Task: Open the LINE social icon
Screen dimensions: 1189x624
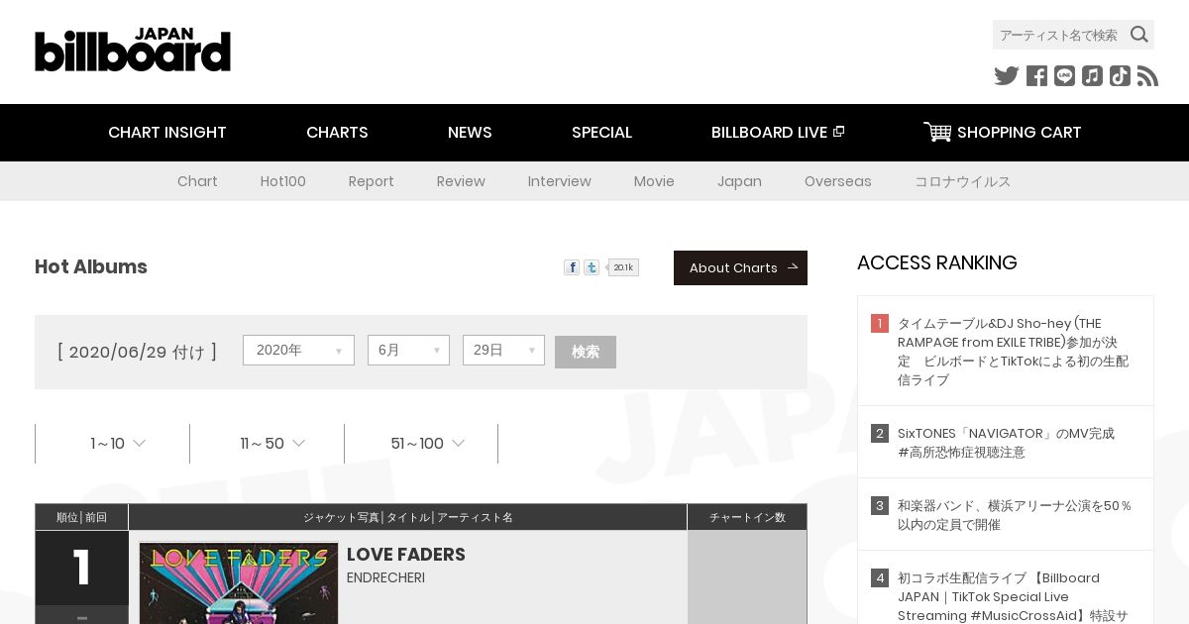Action: click(1064, 76)
